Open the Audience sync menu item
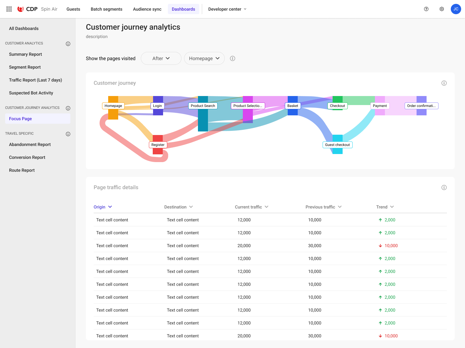465x348 pixels. 147,9
